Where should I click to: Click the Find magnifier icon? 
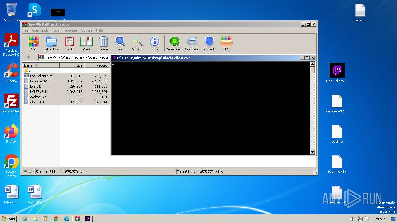click(120, 43)
